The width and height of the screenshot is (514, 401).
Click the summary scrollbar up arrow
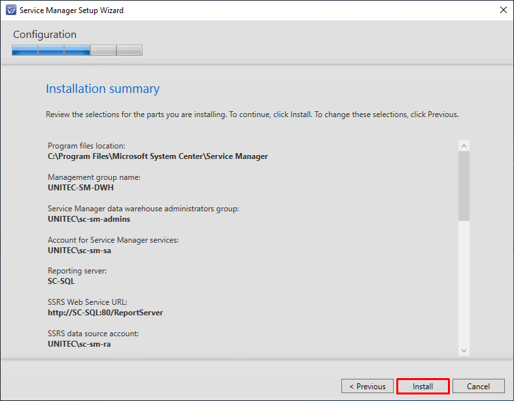(x=464, y=146)
